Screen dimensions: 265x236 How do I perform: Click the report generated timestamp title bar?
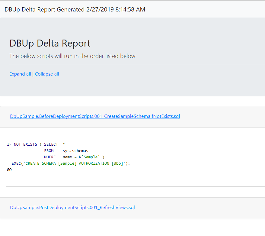(75, 9)
